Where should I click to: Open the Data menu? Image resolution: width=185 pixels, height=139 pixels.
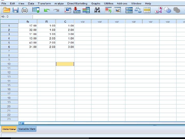pyautogui.click(x=31, y=4)
